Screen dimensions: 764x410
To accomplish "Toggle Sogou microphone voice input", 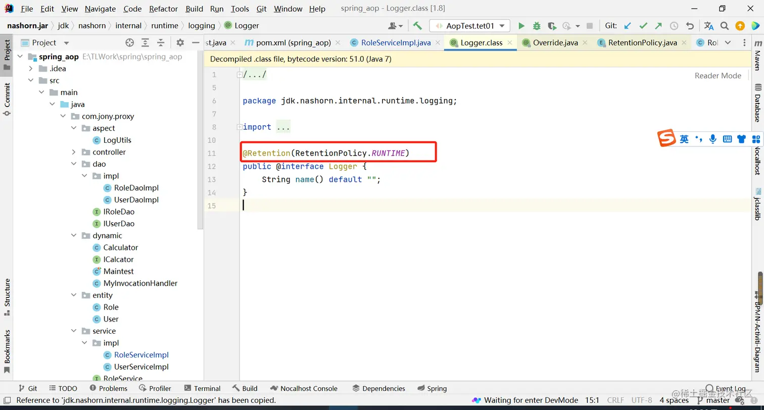I will click(x=712, y=139).
